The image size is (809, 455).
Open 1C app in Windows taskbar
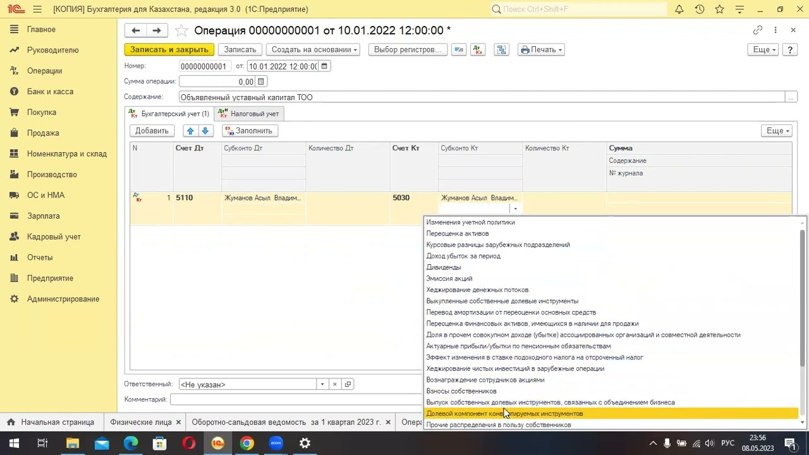pyautogui.click(x=217, y=443)
